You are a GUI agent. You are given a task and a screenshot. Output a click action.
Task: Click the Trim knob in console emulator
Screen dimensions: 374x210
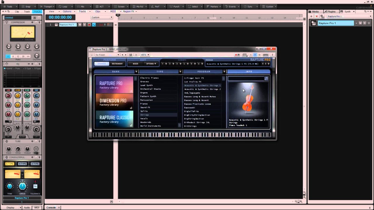pyautogui.click(x=10, y=186)
